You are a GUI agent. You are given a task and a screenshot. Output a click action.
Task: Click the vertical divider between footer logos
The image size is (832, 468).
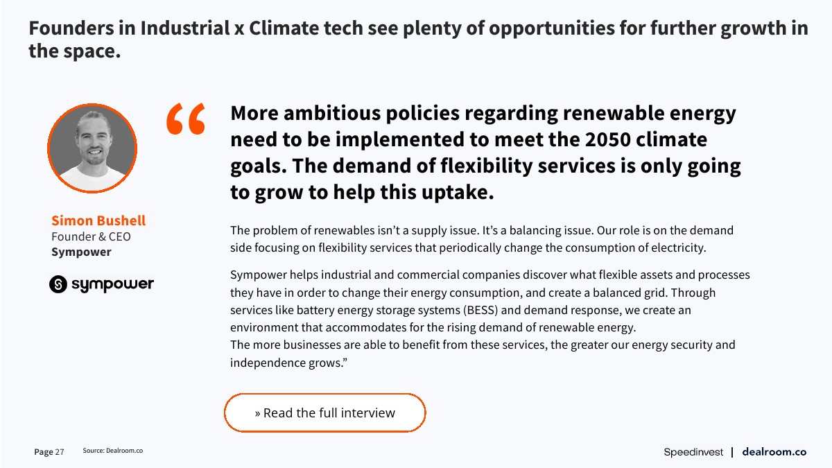tap(732, 452)
